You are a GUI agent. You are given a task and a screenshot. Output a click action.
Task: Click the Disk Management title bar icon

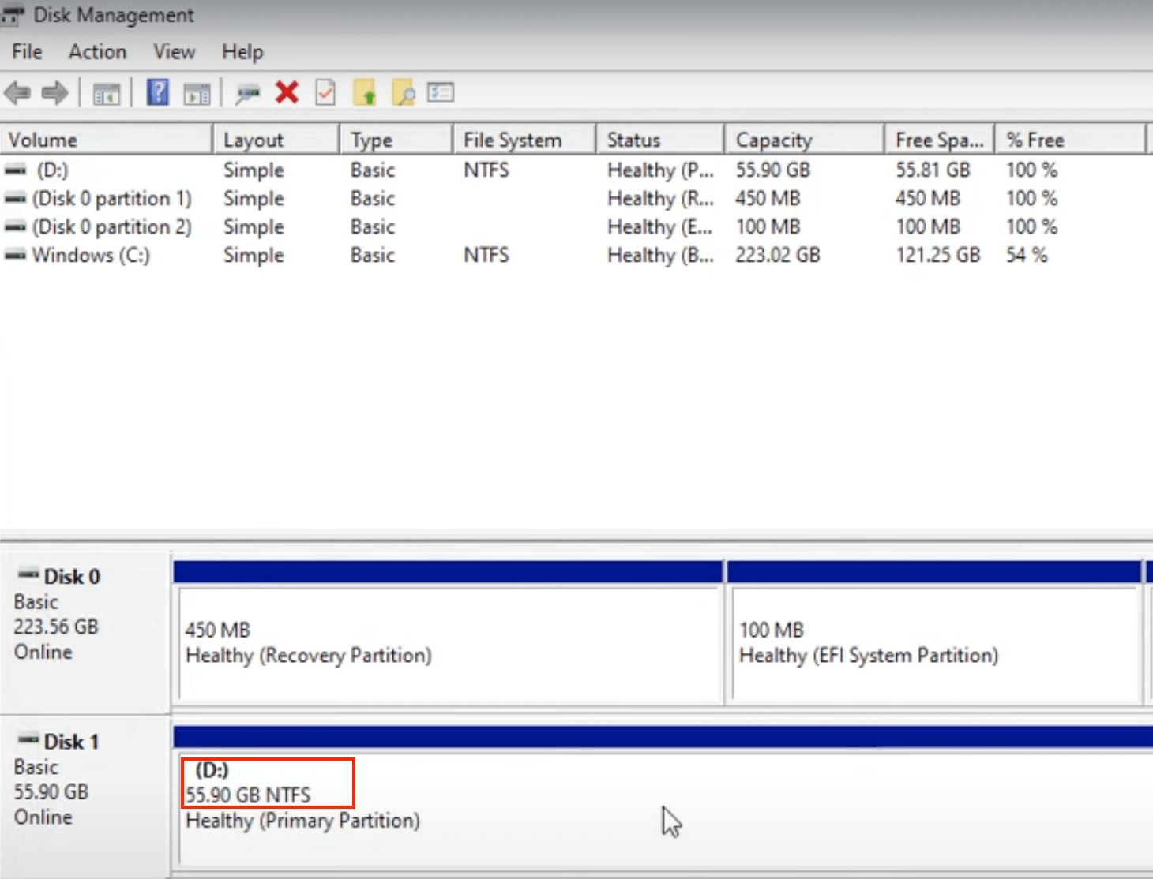coord(13,15)
